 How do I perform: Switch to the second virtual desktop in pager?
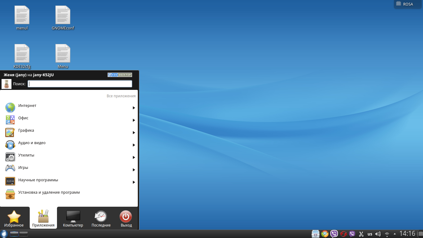tap(24, 234)
